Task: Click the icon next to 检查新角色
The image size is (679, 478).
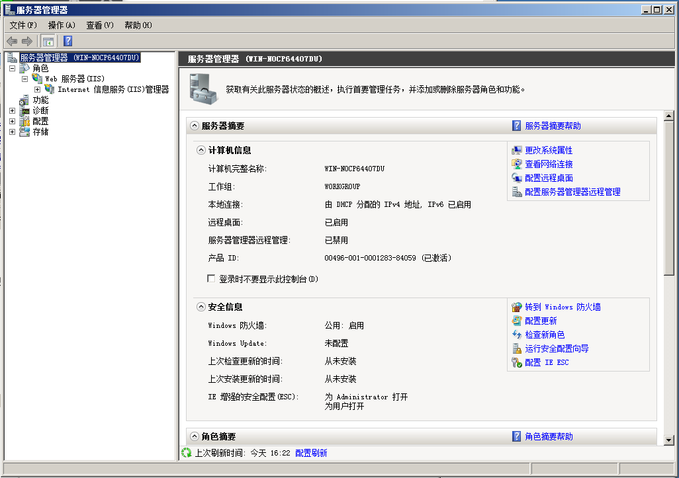Action: point(517,335)
